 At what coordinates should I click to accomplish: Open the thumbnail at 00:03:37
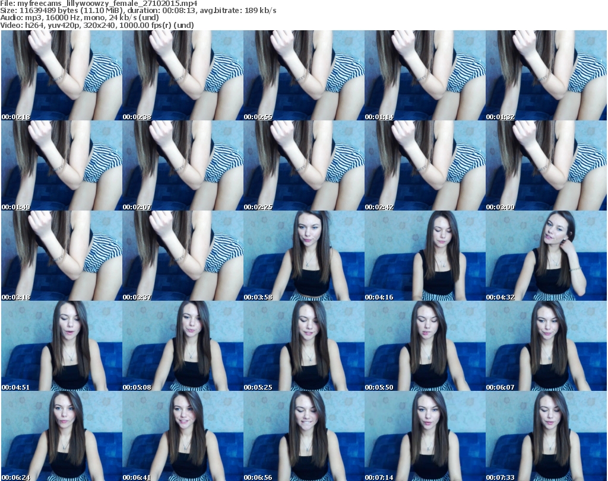(183, 256)
